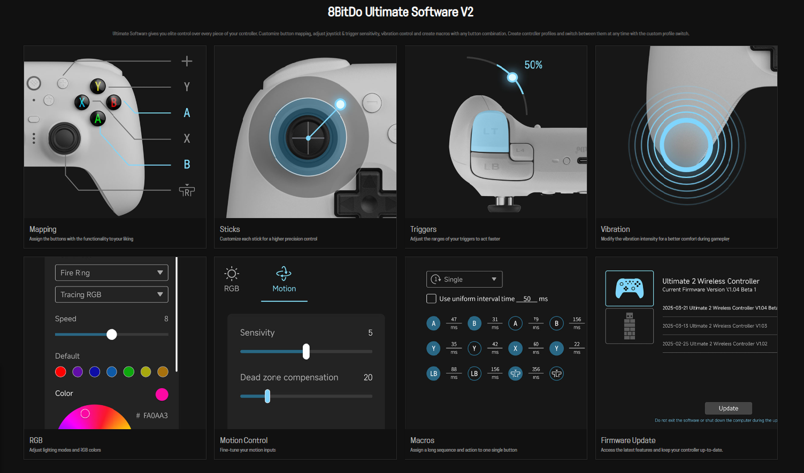Screen dimensions: 804x473
Task: Select the filled LB step before 88 ms
Action: [433, 374]
